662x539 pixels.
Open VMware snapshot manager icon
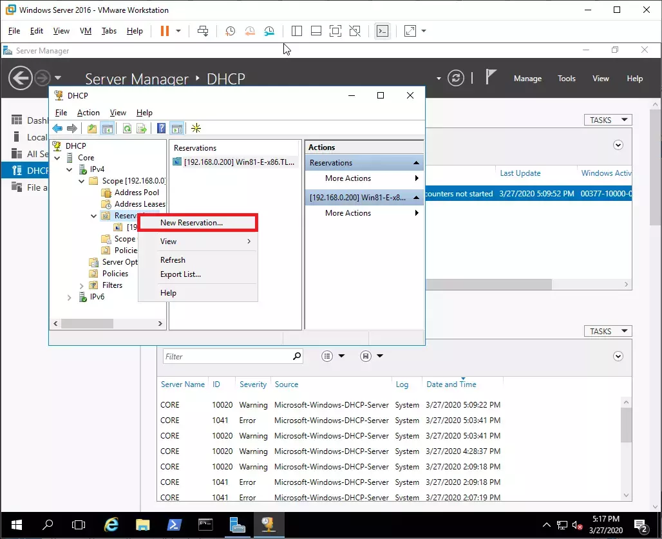pyautogui.click(x=269, y=31)
